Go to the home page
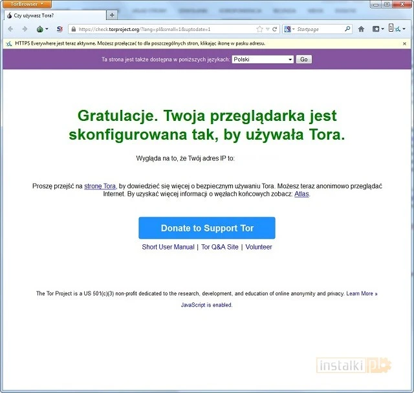The height and width of the screenshot is (393, 414). (361, 29)
